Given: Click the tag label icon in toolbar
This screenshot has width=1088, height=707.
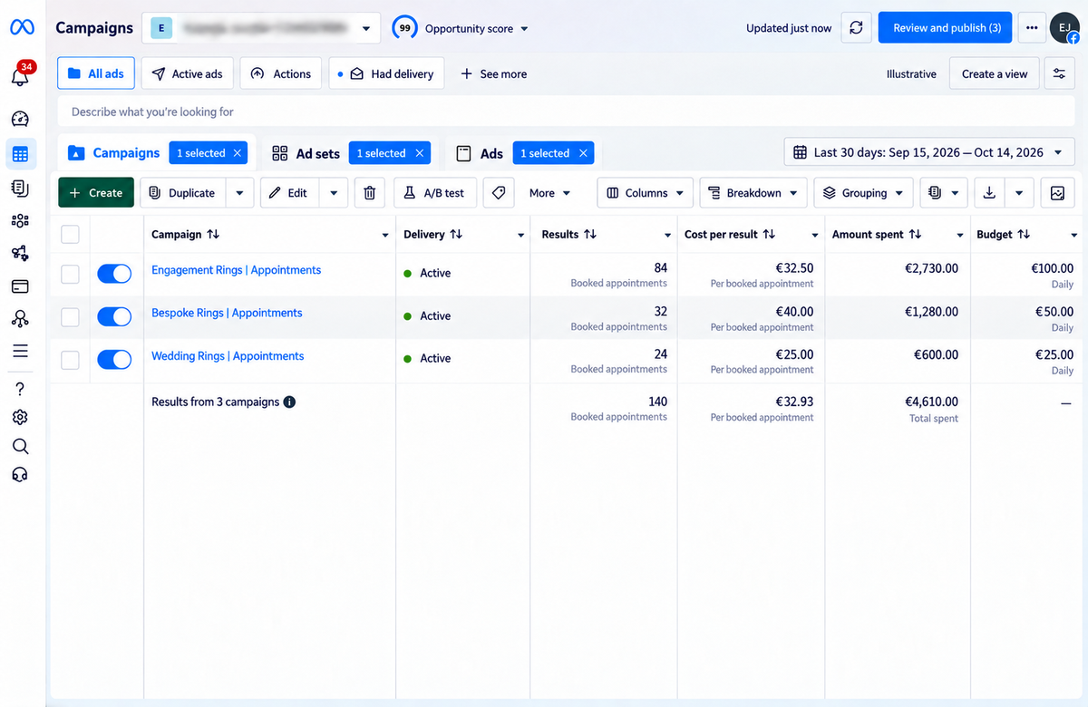Looking at the screenshot, I should click(x=498, y=193).
